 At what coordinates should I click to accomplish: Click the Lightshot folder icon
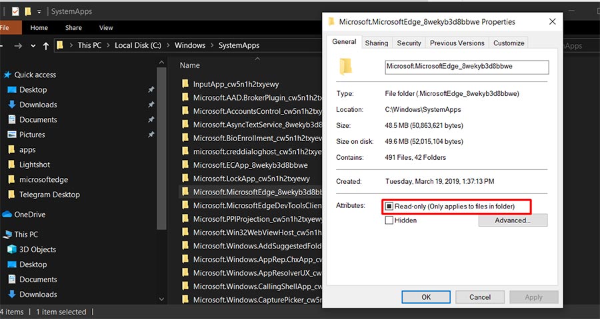12,164
